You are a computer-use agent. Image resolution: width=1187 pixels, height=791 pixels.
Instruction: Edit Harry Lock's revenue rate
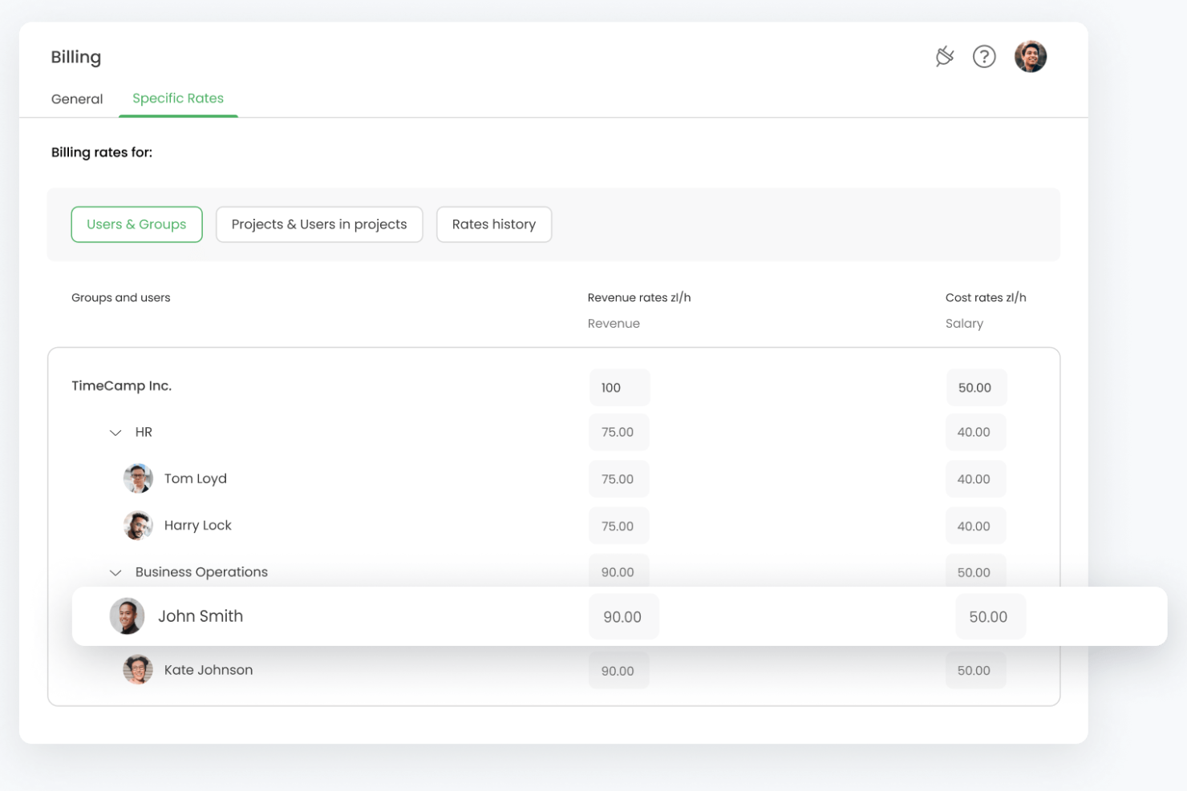(x=618, y=527)
